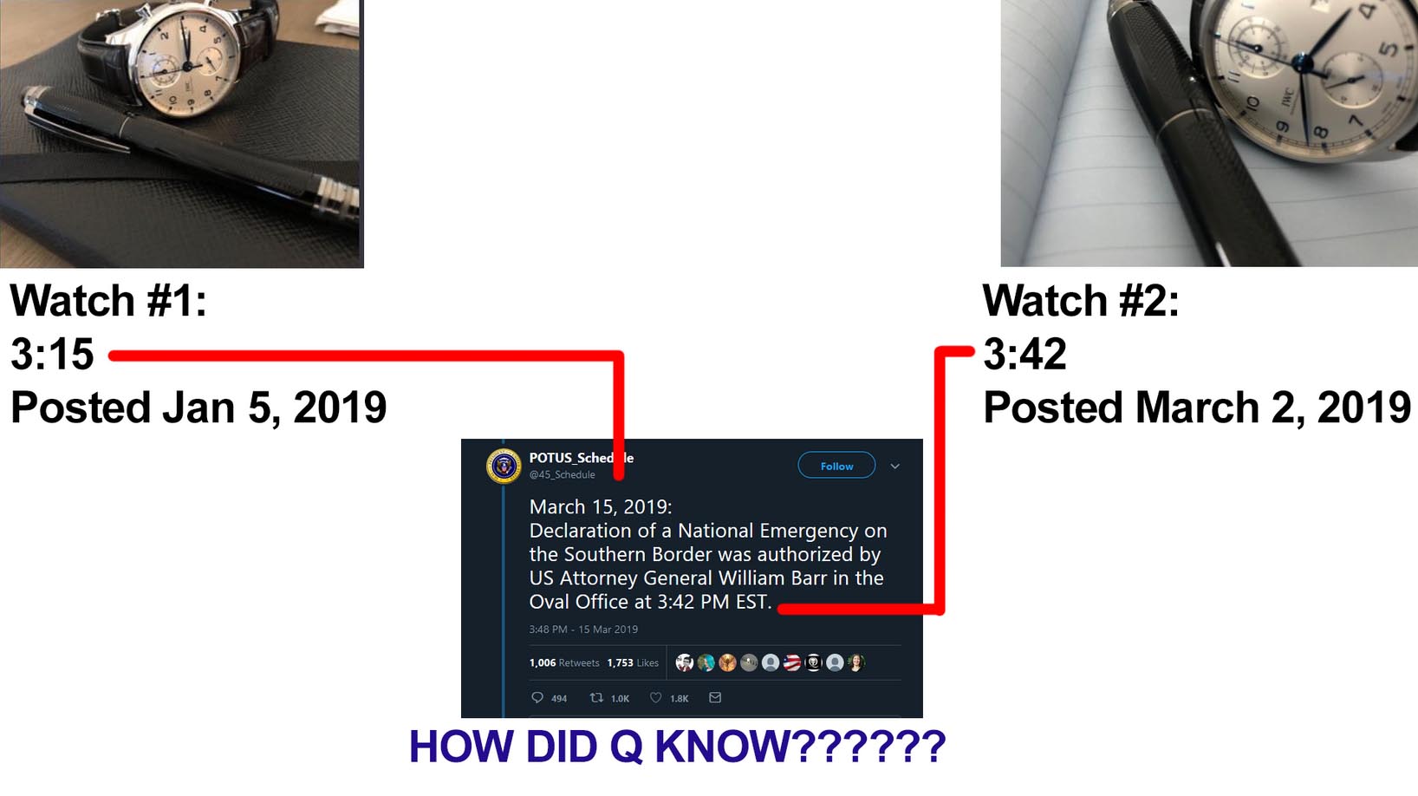Image resolution: width=1418 pixels, height=796 pixels.
Task: Click the HOW DID Q KNOW caption
Action: [677, 747]
